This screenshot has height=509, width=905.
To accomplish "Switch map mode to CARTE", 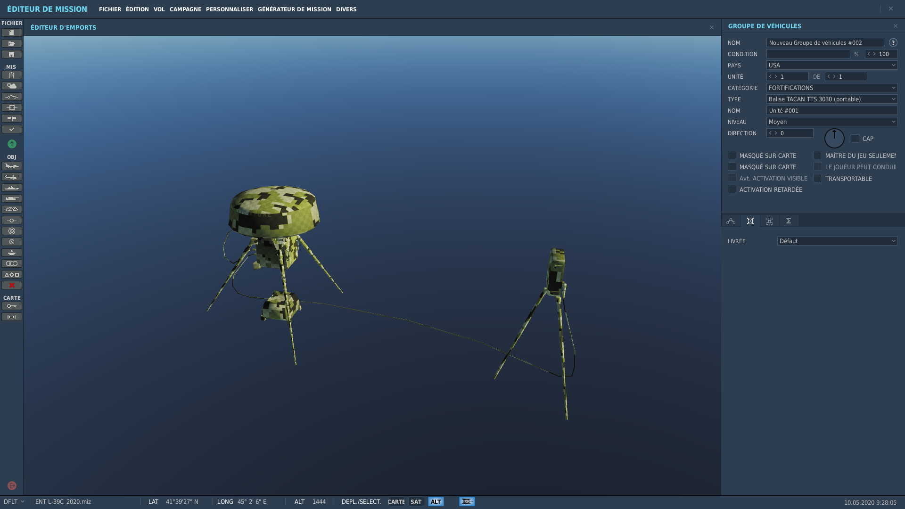I will pos(396,501).
